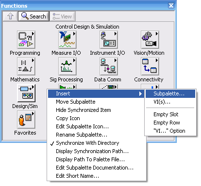Click the Vision/Motion text label
This screenshot has height=186, width=201.
pyautogui.click(x=149, y=53)
